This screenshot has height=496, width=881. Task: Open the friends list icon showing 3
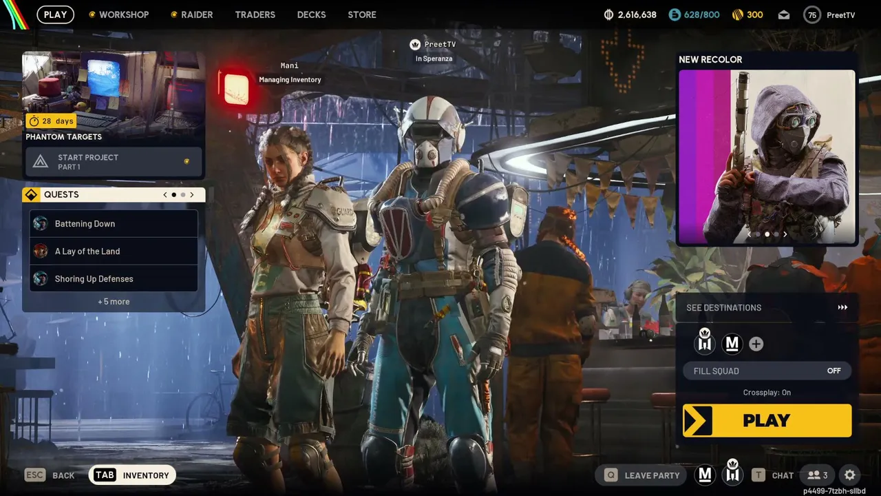(818, 475)
